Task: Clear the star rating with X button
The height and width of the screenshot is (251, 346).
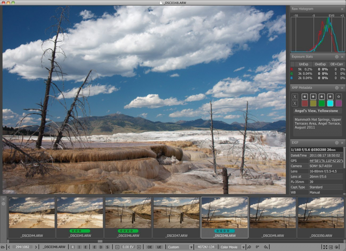Action: pyautogui.click(x=295, y=97)
